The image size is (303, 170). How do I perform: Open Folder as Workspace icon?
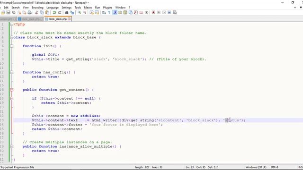(141, 13)
